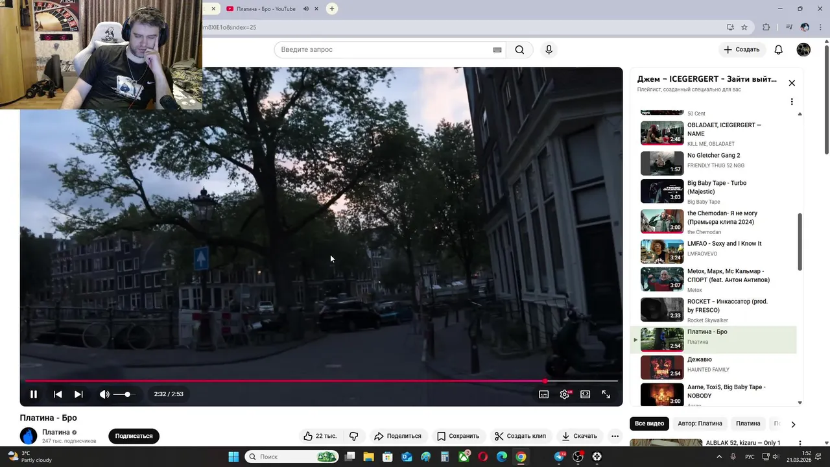Click the search magnifier button
Screen dimensions: 830x467
pos(519,50)
